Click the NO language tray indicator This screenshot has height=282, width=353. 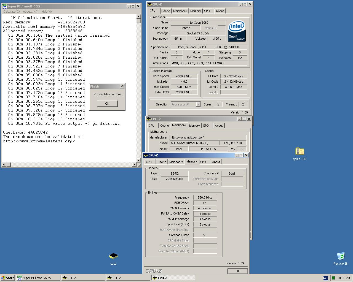click(325, 278)
